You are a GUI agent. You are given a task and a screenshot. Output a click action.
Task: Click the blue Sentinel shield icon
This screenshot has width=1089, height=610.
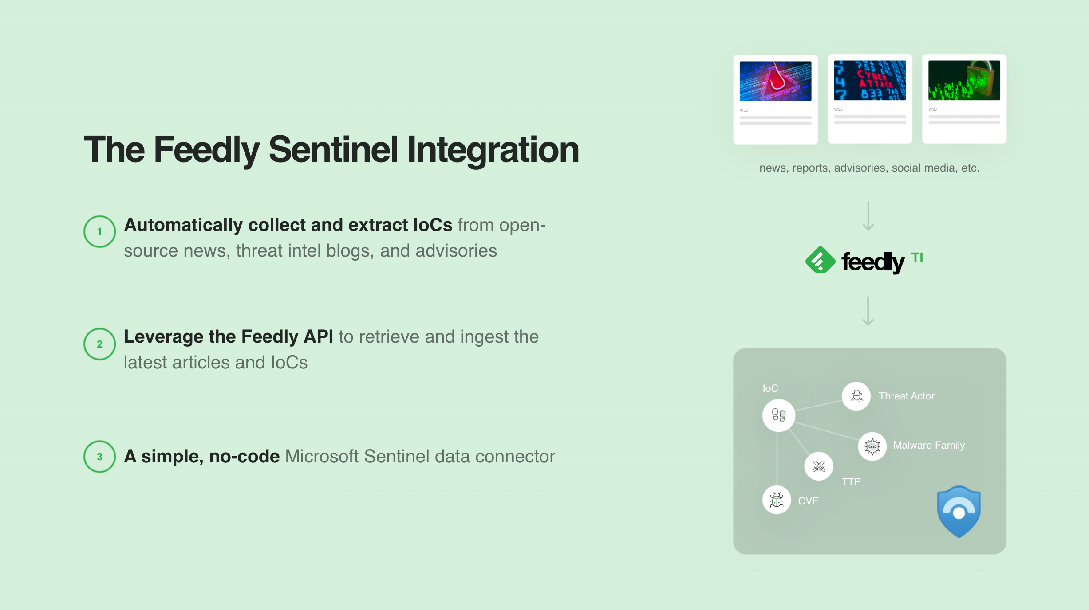pyautogui.click(x=959, y=512)
